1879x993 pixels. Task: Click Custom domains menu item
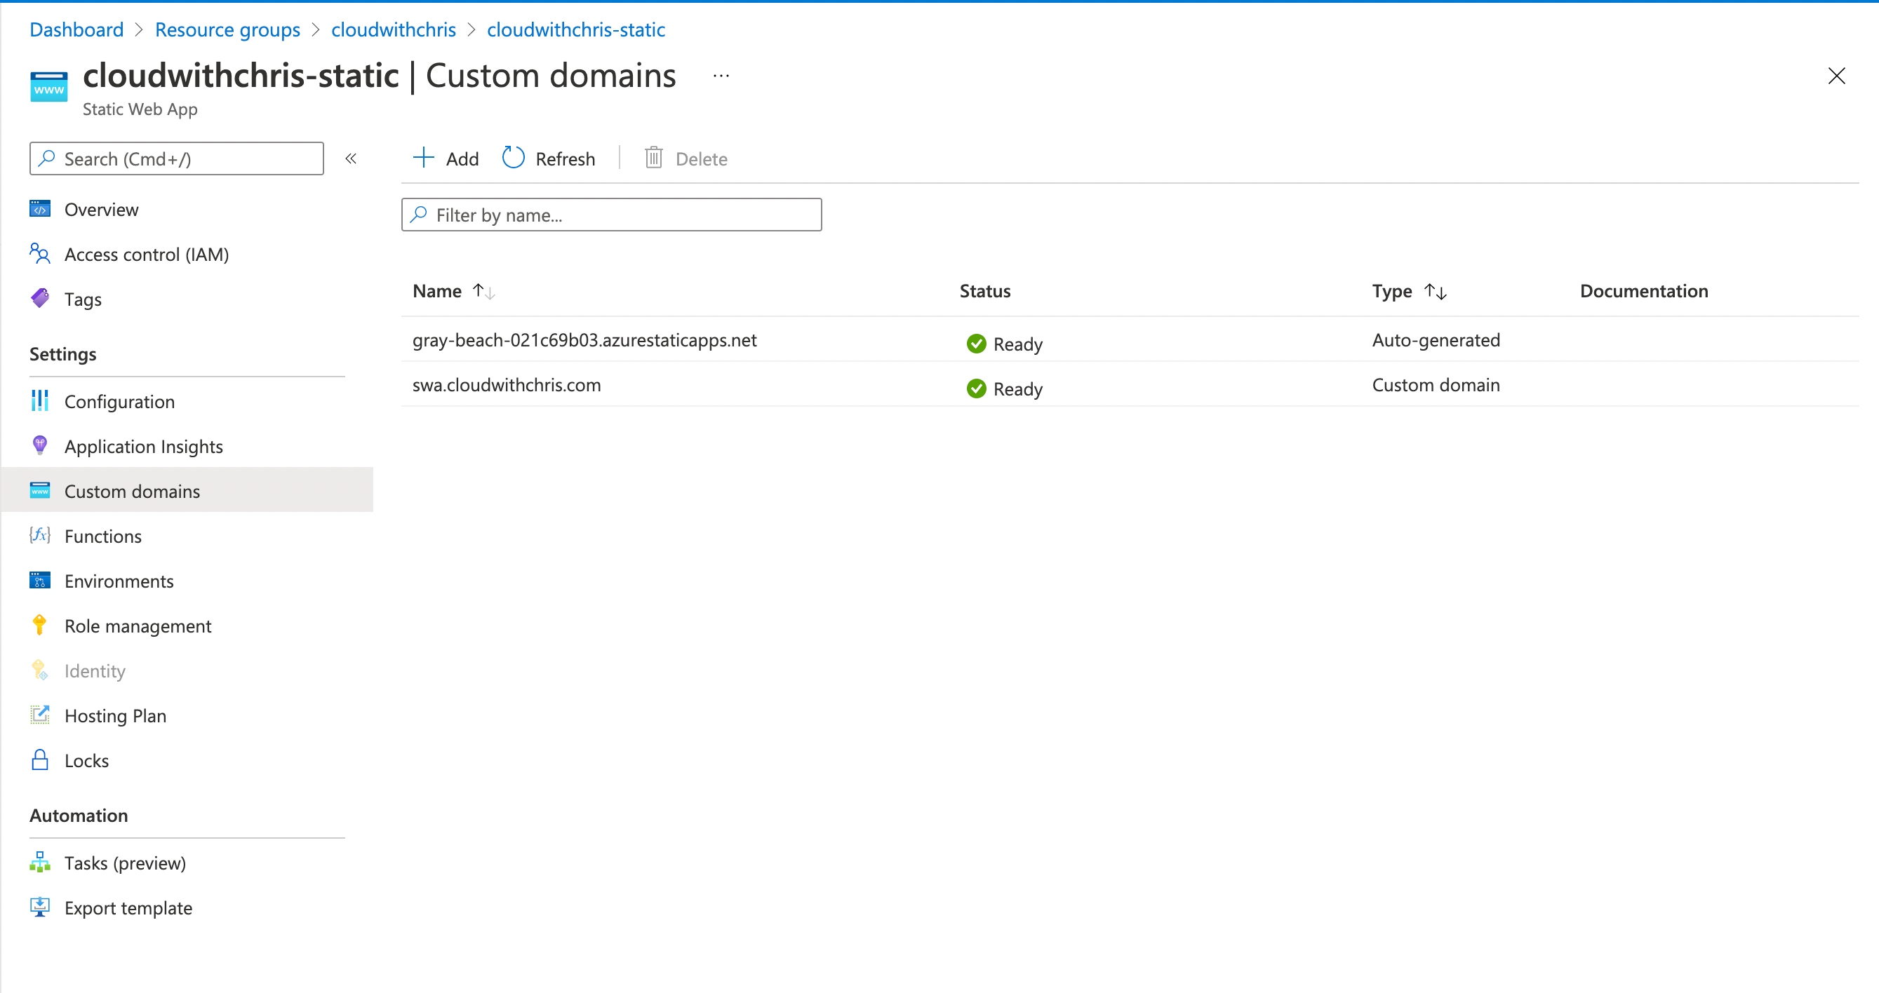point(132,491)
